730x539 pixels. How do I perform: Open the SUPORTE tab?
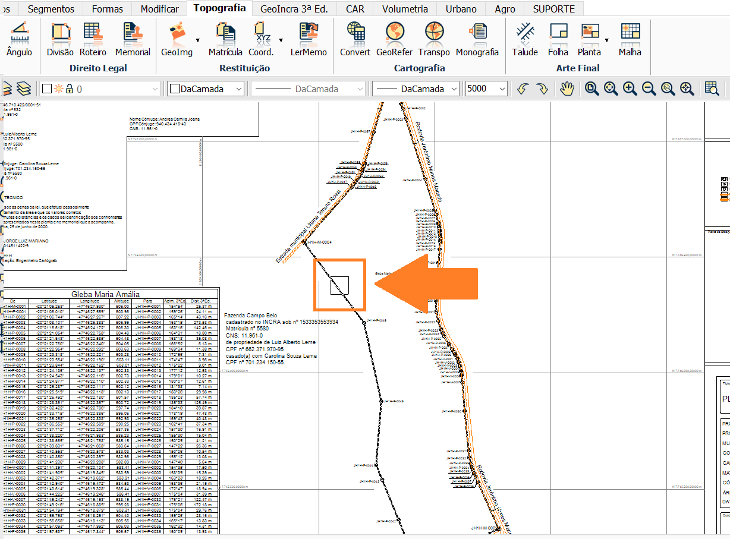click(554, 9)
